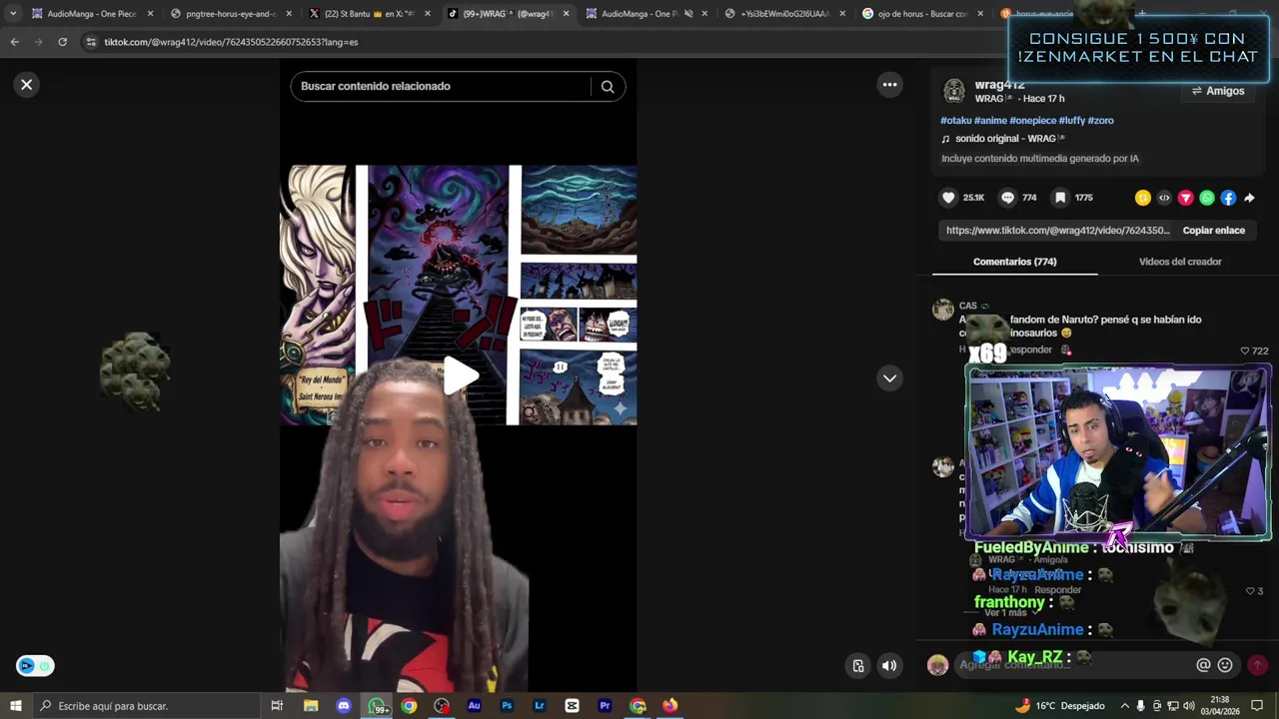The width and height of the screenshot is (1279, 719).
Task: Open 'sonido original - WRAG' sound link
Action: tap(1004, 139)
